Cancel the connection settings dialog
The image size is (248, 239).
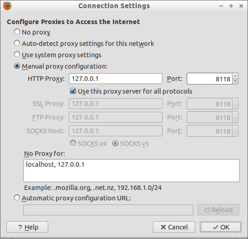[x=174, y=227]
